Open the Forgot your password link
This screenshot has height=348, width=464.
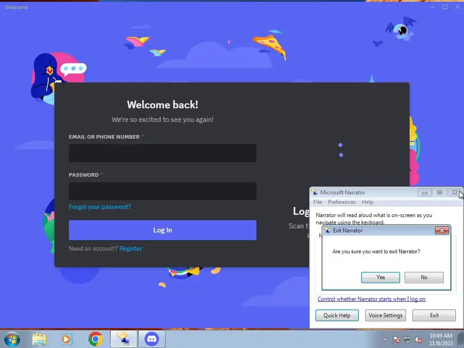tap(100, 207)
